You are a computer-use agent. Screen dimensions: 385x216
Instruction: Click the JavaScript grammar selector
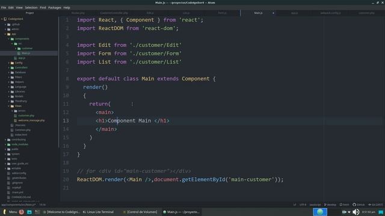[315, 205]
